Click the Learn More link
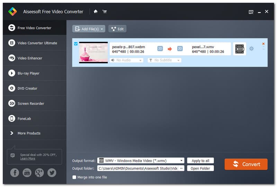This screenshot has width=277, height=187. [28, 158]
